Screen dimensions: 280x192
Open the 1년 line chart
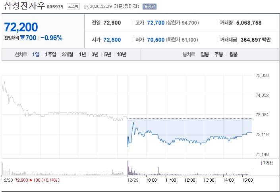pos(82,54)
